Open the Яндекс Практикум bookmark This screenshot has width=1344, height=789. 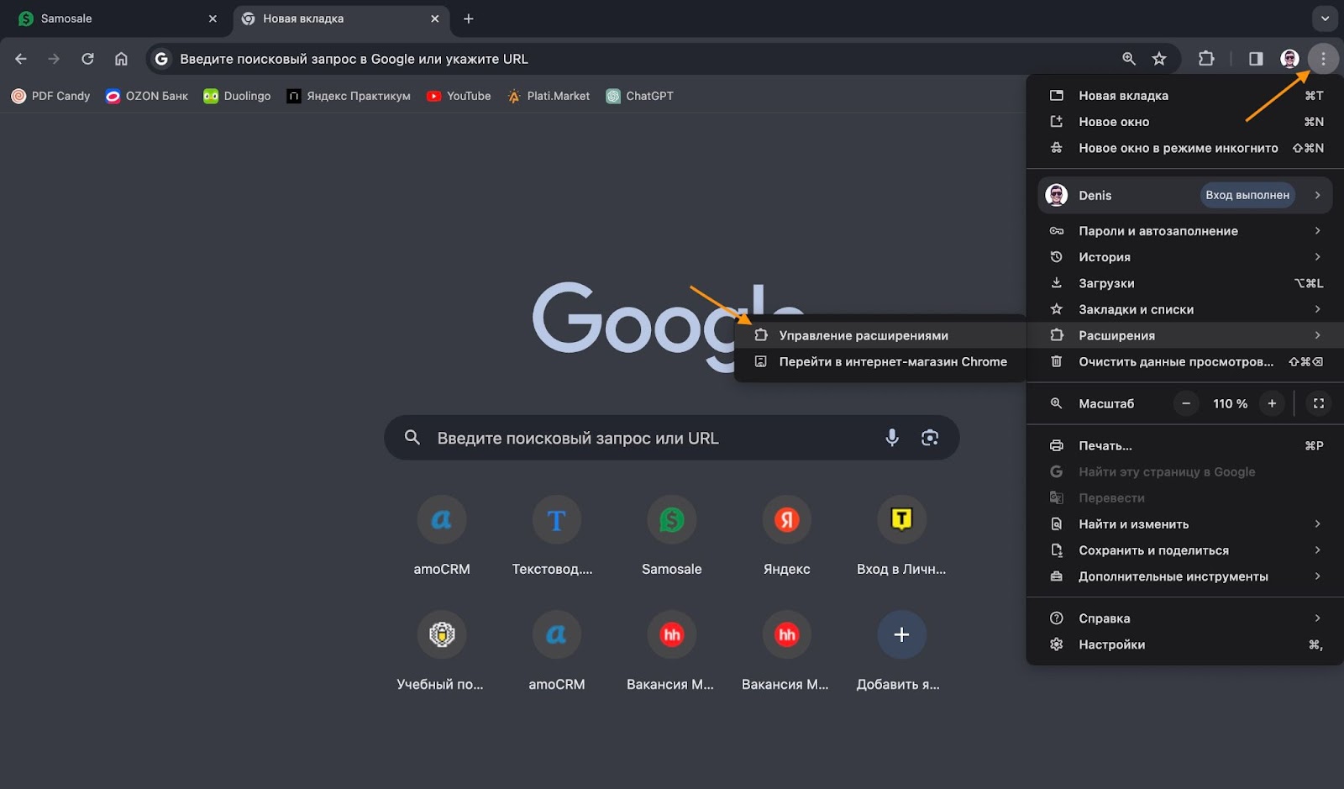click(349, 96)
